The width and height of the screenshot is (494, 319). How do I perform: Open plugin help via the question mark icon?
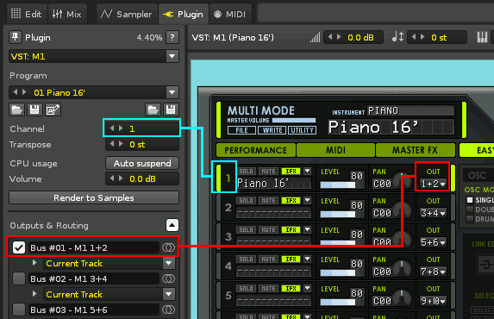click(172, 37)
